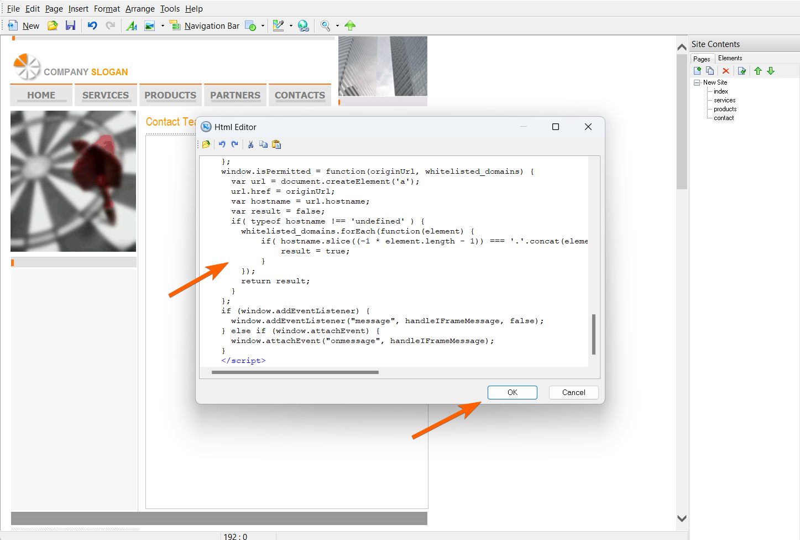Select the New Site root in tree

tap(715, 82)
